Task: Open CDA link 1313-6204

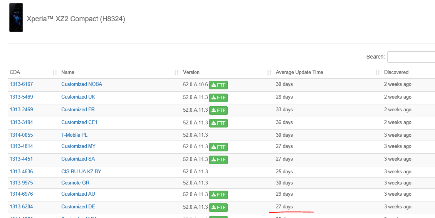Action: point(21,206)
